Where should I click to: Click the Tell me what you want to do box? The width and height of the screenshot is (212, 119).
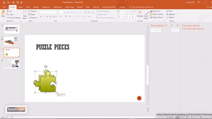click(x=141, y=7)
